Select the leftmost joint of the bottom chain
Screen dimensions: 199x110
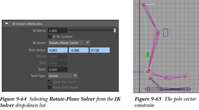(147, 89)
